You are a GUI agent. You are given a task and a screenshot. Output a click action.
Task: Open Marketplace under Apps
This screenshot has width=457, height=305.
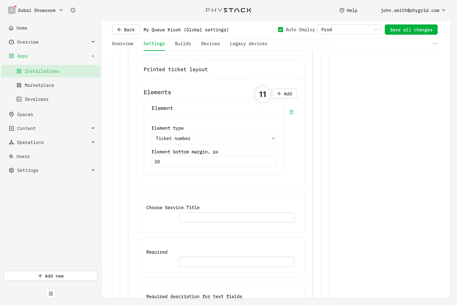click(x=39, y=85)
